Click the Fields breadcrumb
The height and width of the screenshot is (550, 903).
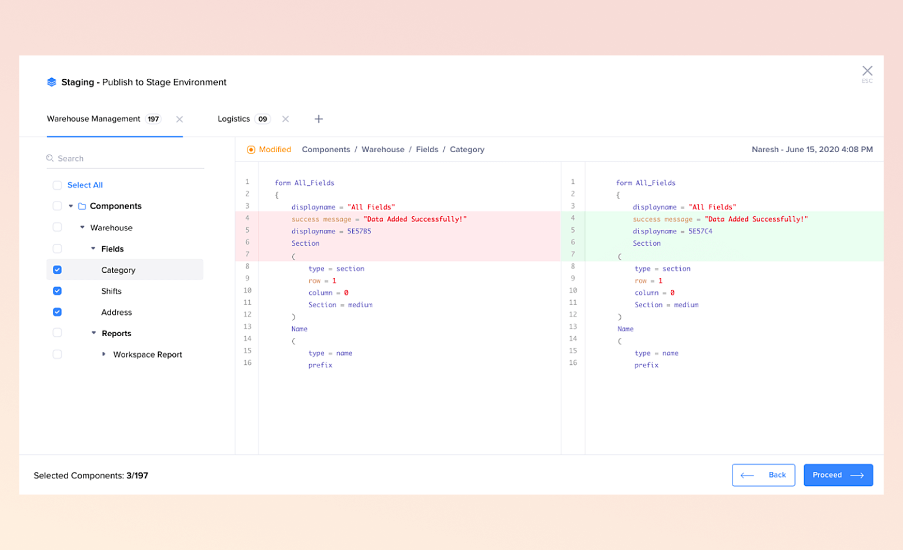[427, 150]
